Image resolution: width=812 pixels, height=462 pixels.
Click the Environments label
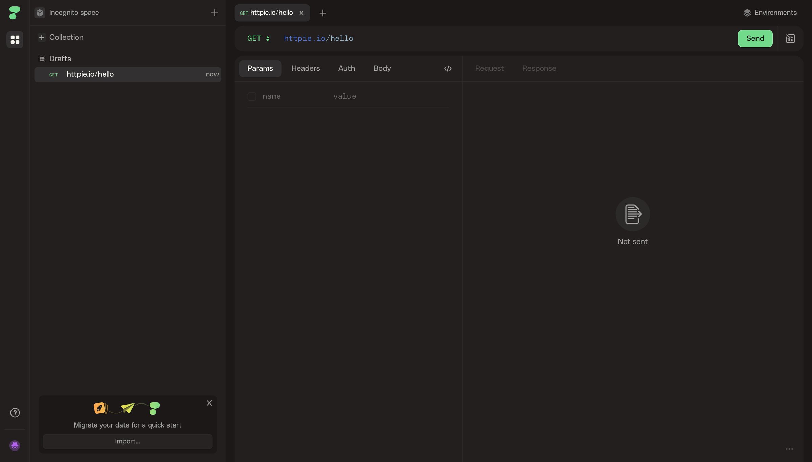(775, 13)
